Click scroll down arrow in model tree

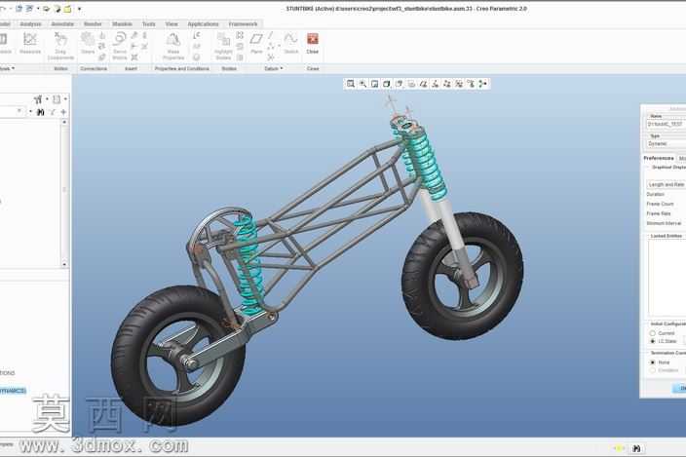tap(64, 264)
